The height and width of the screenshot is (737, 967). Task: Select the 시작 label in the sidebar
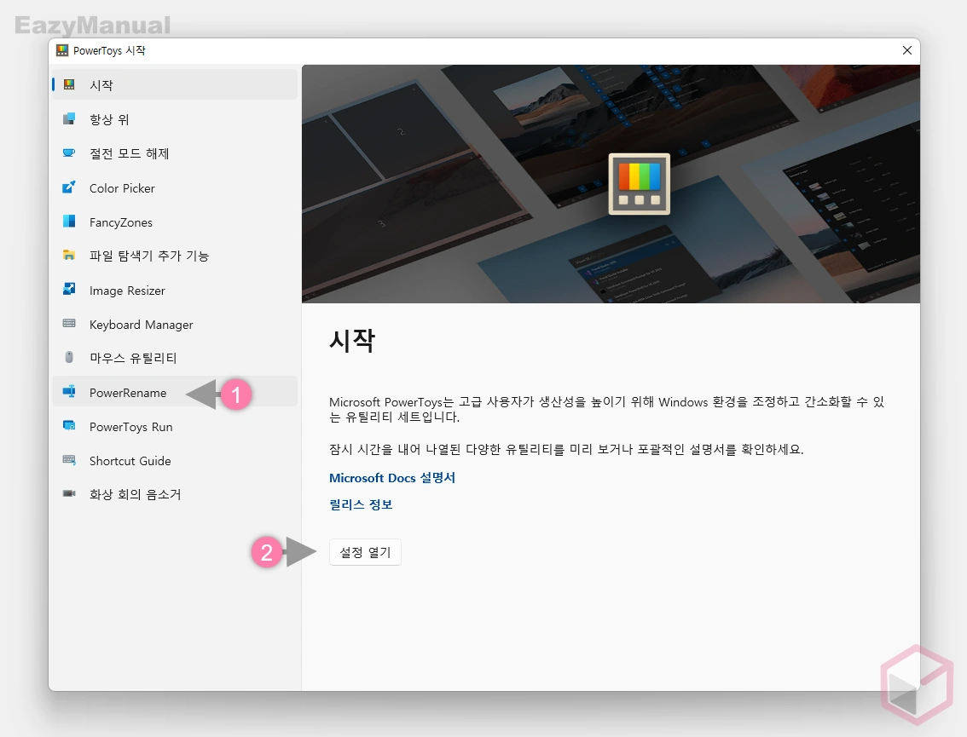pos(101,85)
